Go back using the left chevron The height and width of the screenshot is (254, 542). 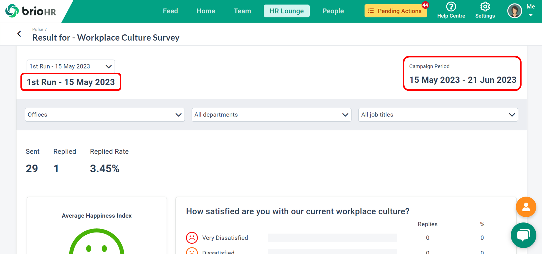click(x=19, y=34)
